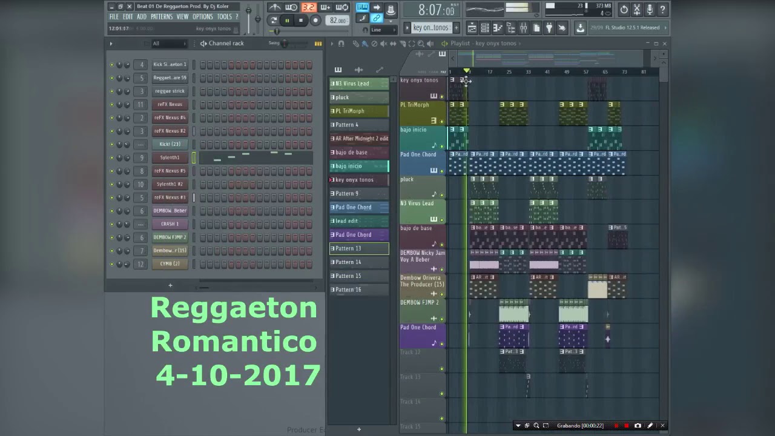Click the record button
The height and width of the screenshot is (436, 775).
(x=315, y=20)
